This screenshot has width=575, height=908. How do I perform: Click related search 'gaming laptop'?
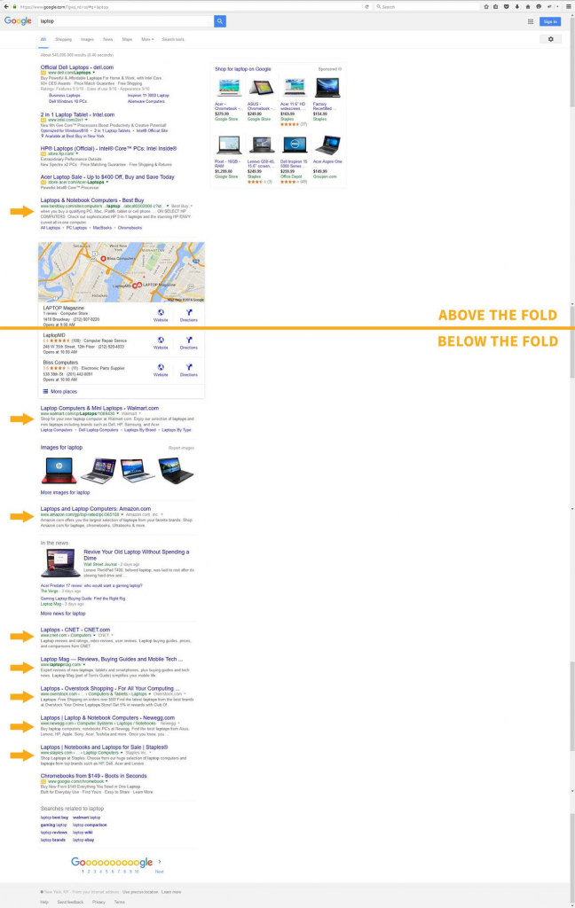[53, 825]
